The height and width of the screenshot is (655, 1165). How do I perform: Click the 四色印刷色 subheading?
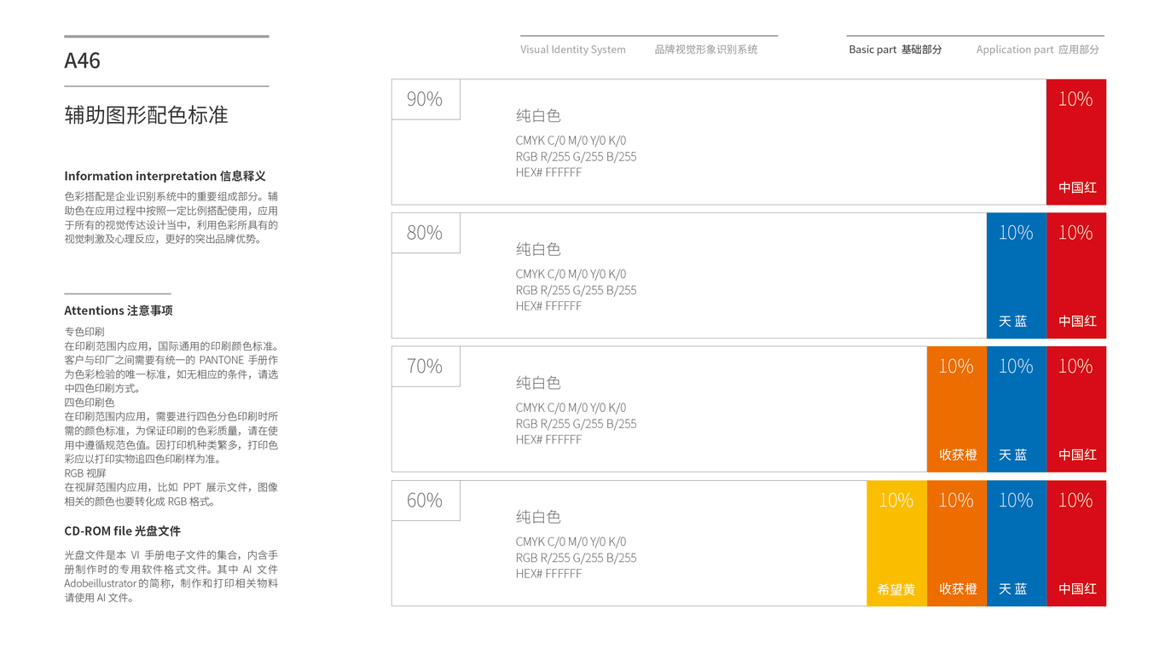[x=90, y=403]
